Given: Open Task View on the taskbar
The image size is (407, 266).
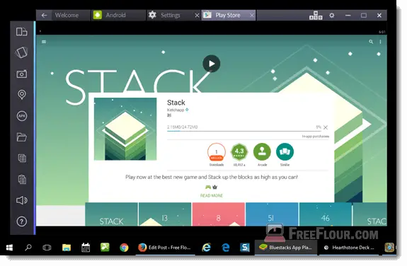Looking at the screenshot, I should 47,248.
